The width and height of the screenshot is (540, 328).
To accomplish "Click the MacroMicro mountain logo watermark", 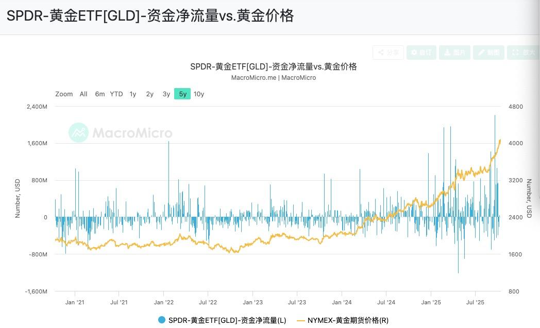I will (x=78, y=133).
